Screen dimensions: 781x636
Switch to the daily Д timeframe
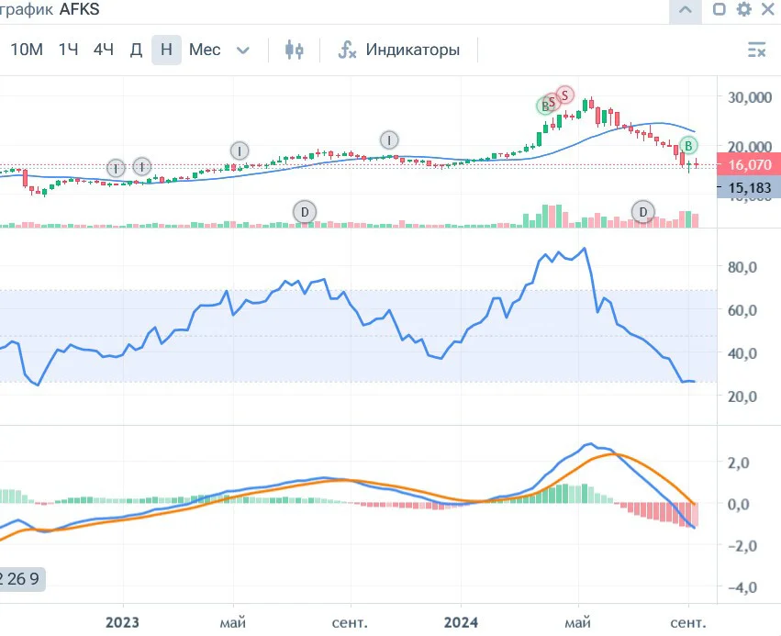pyautogui.click(x=136, y=50)
